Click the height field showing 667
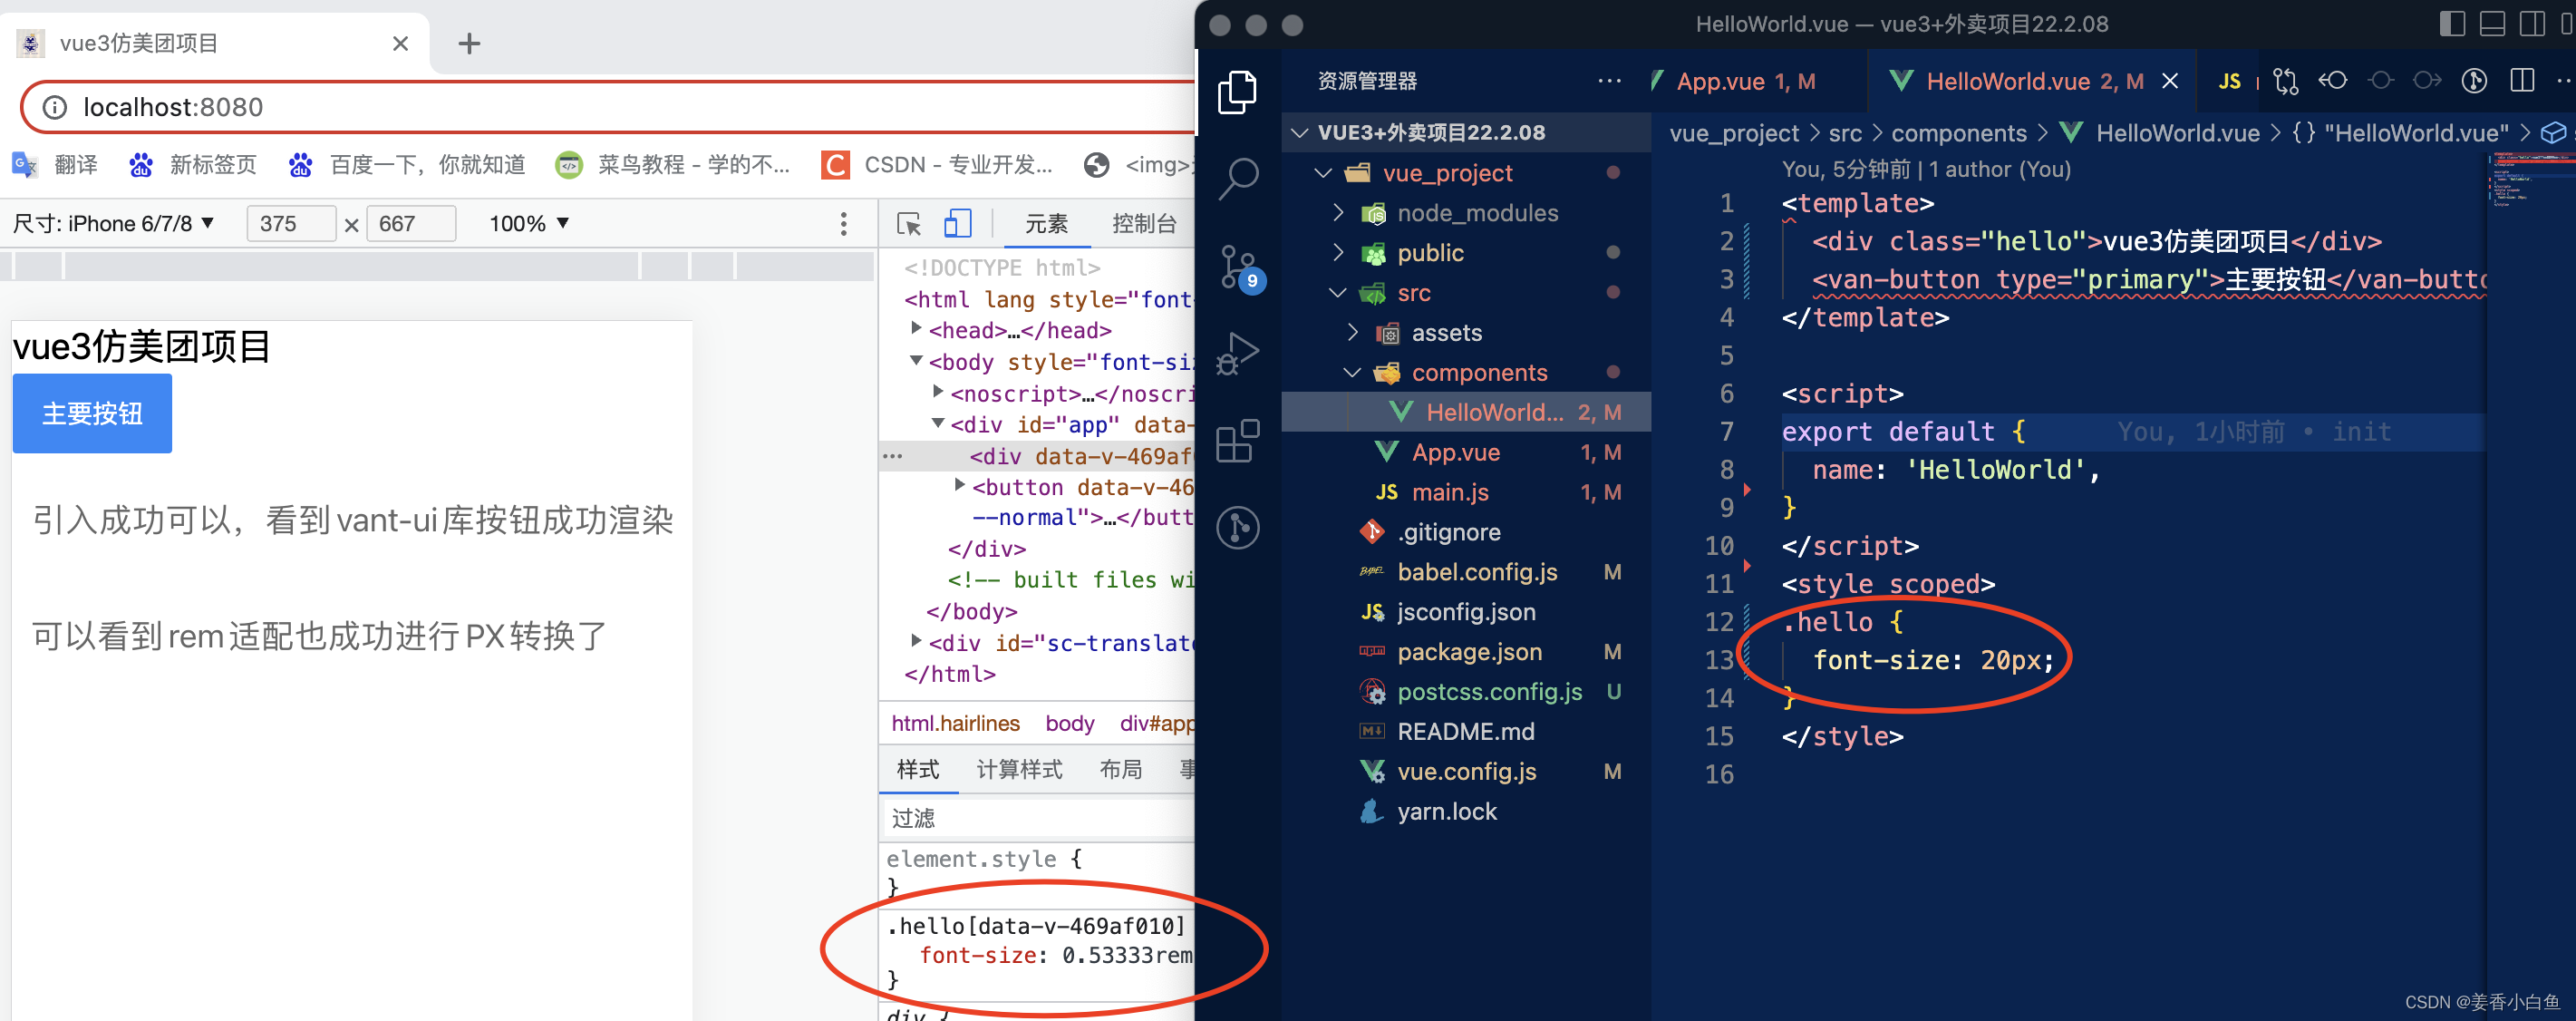This screenshot has height=1021, width=2576. [x=411, y=223]
